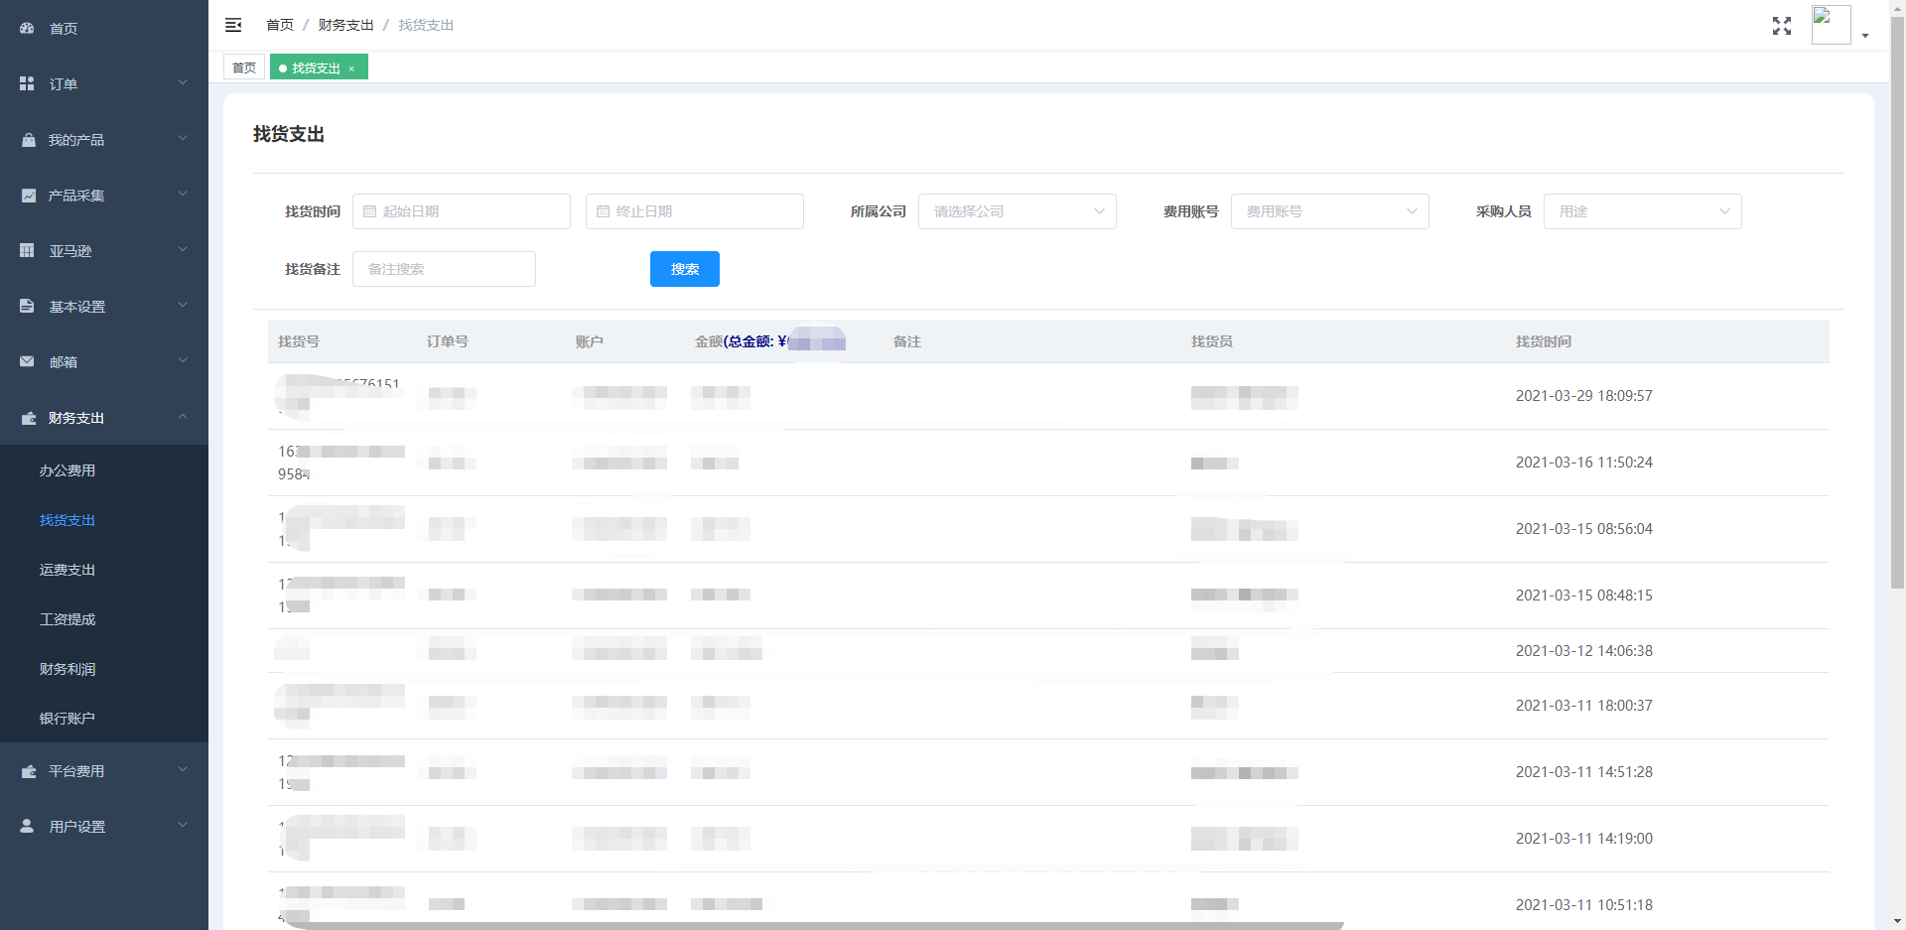1906x930 pixels.
Task: Click the fullscreen toggle icon
Action: (x=1781, y=26)
